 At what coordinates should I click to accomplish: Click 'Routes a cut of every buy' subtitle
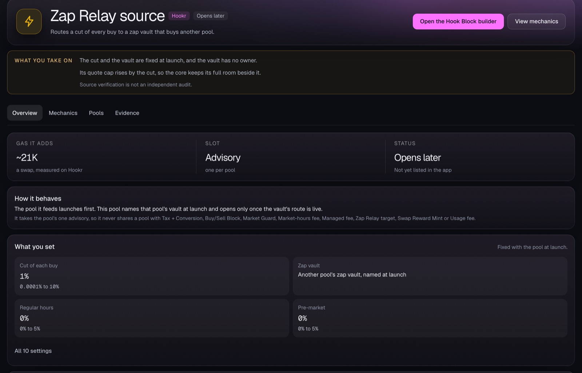click(x=132, y=32)
